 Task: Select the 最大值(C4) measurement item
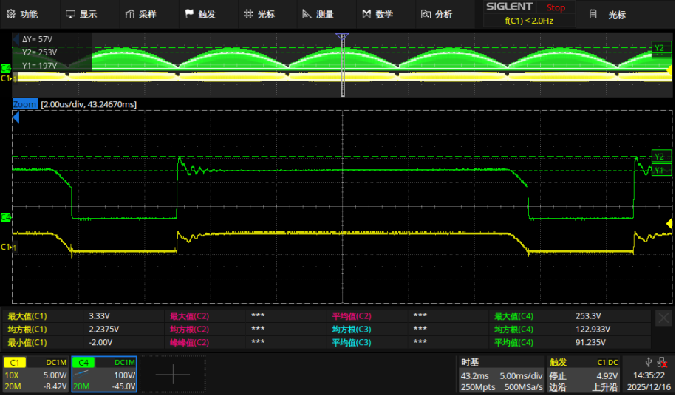tap(513, 316)
